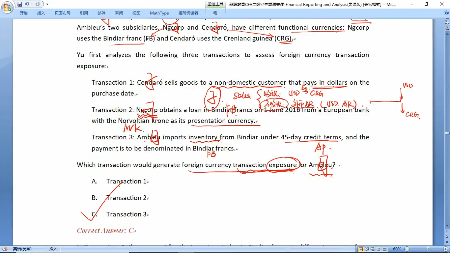Toggle the 插入 insert mode indicator

[x=53, y=249]
